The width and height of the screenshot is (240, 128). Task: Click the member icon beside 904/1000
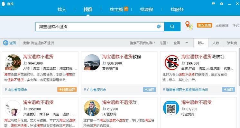[x=25, y=63]
